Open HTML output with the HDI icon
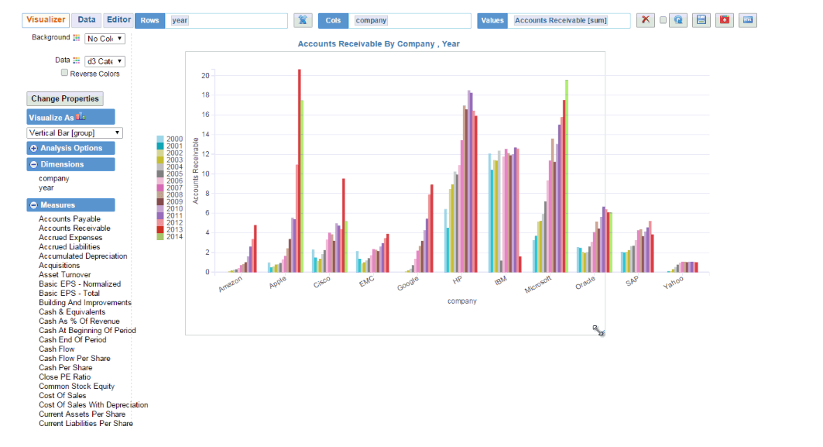The width and height of the screenshot is (823, 447). 747,20
